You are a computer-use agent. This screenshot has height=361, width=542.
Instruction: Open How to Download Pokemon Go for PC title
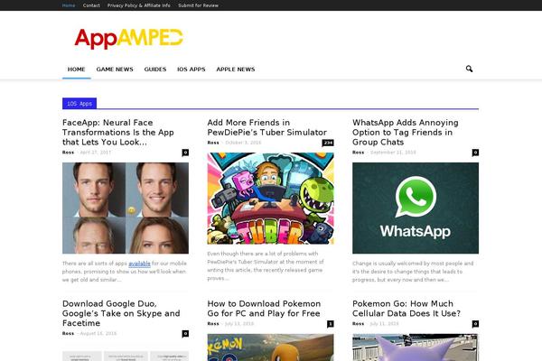(264, 309)
